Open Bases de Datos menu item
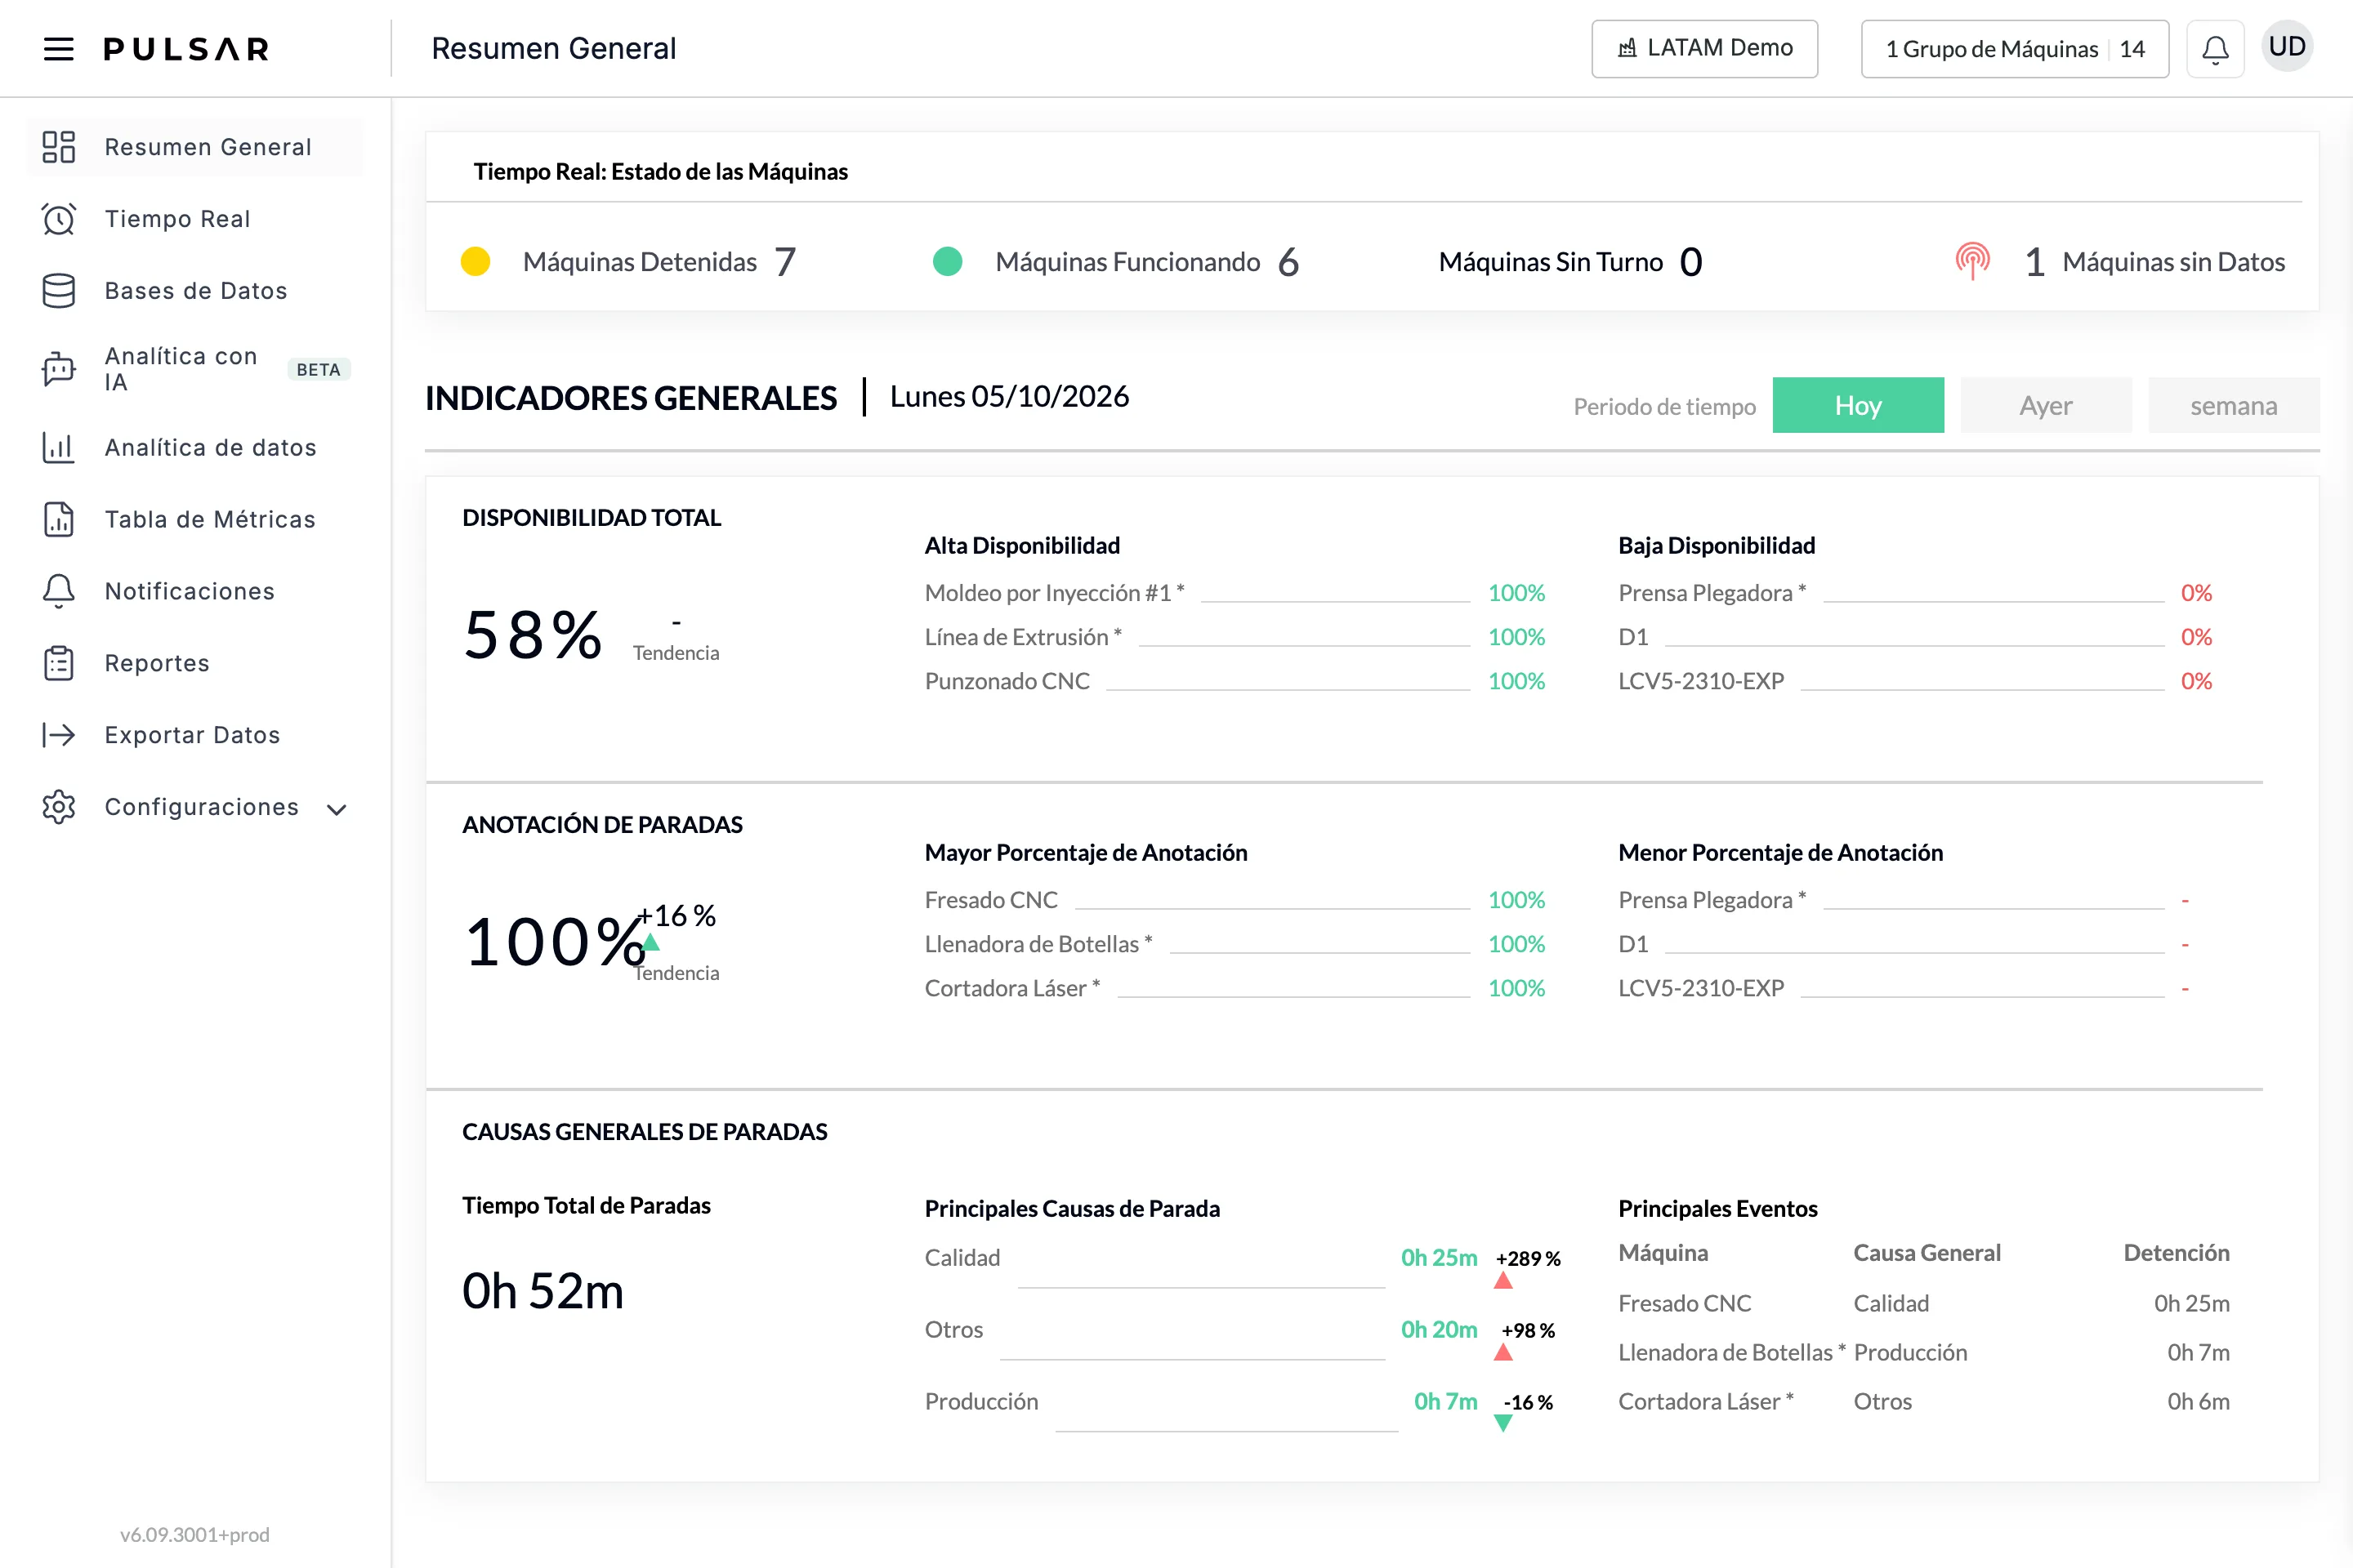2353x1568 pixels. tap(196, 291)
